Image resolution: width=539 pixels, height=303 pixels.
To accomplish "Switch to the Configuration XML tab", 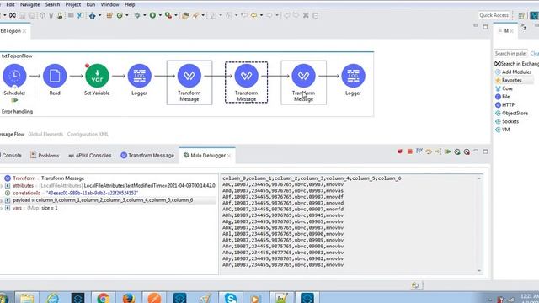I will (x=88, y=134).
